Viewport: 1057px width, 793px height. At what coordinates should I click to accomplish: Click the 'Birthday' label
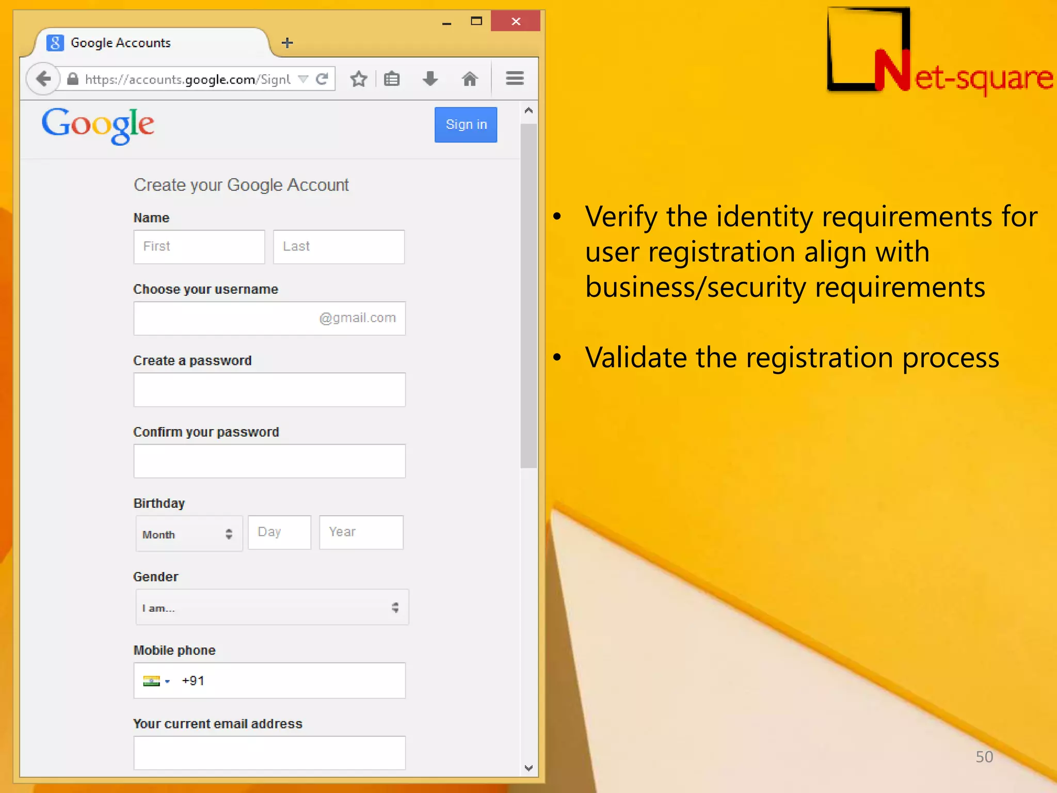[159, 503]
